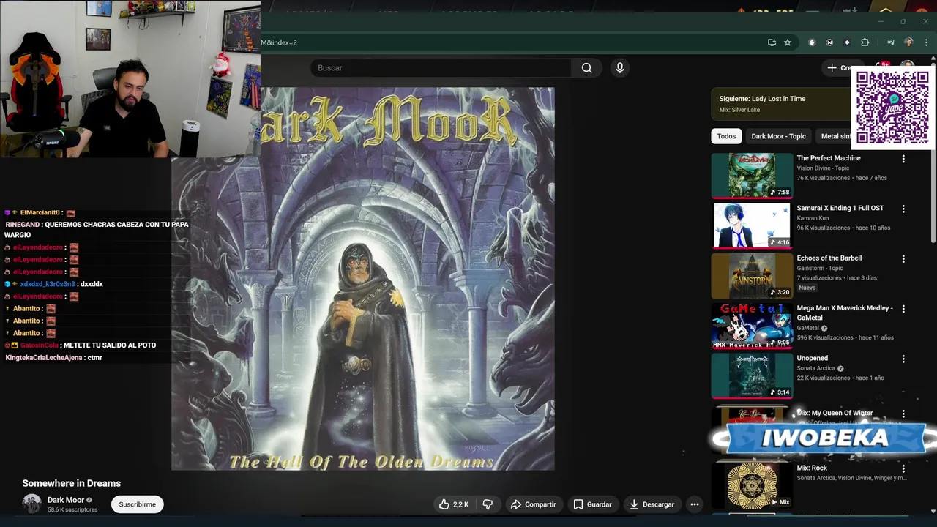937x527 pixels.
Task: Click GaMetal channel name
Action: click(808, 328)
